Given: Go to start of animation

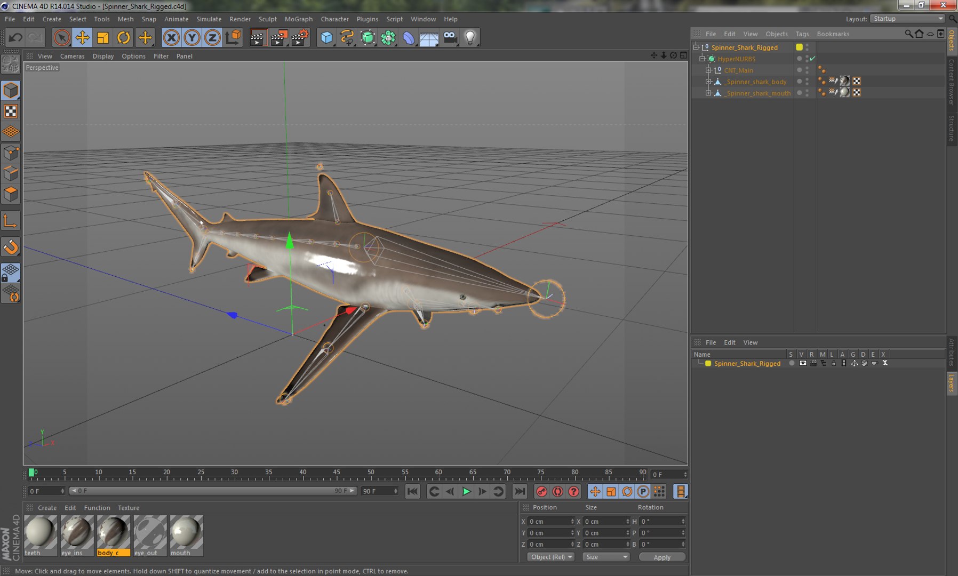Looking at the screenshot, I should pyautogui.click(x=412, y=491).
